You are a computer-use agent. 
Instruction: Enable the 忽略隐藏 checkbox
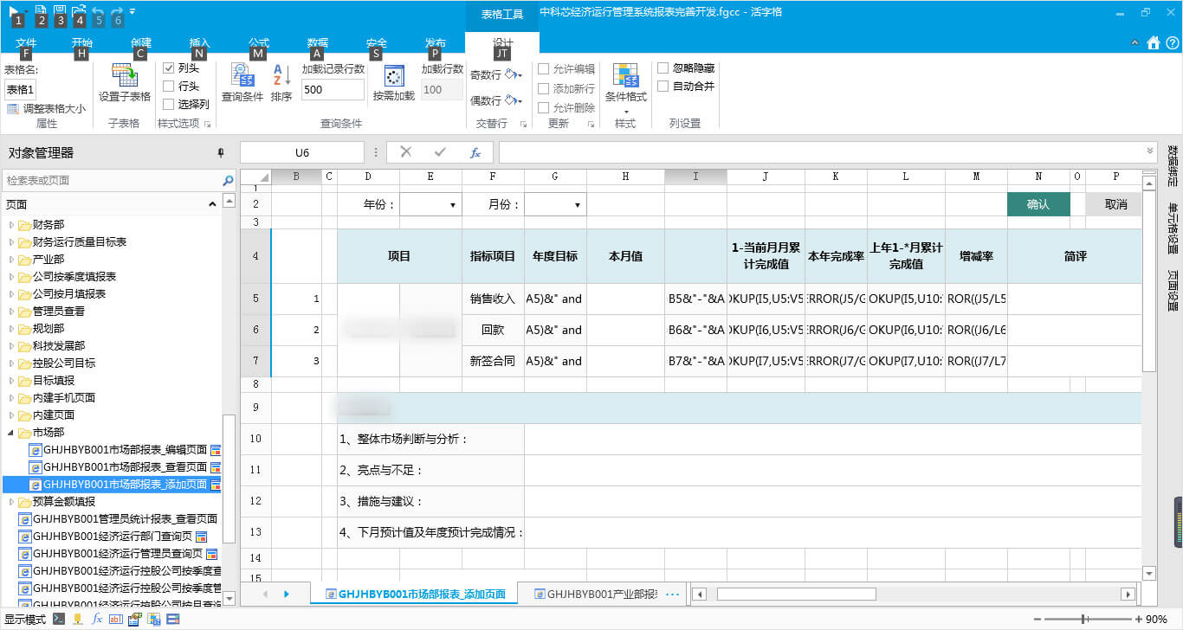pyautogui.click(x=663, y=68)
